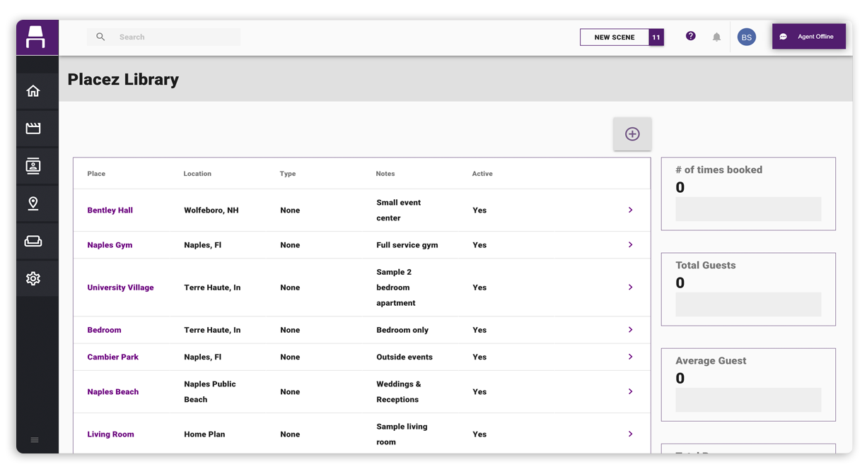This screenshot has width=867, height=469.
Task: Sort by the Notes column header
Action: pos(385,174)
